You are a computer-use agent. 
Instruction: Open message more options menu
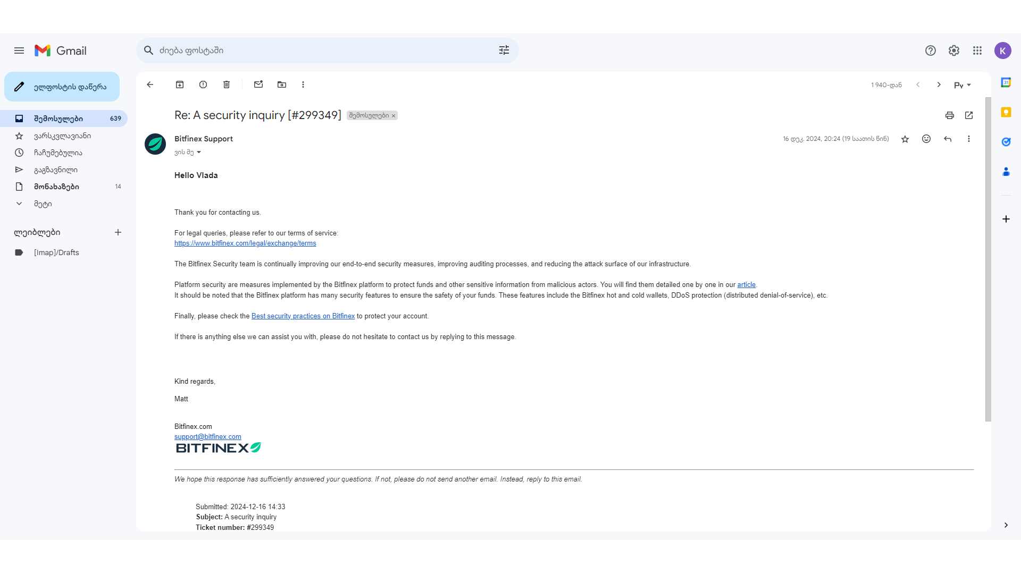click(x=969, y=139)
